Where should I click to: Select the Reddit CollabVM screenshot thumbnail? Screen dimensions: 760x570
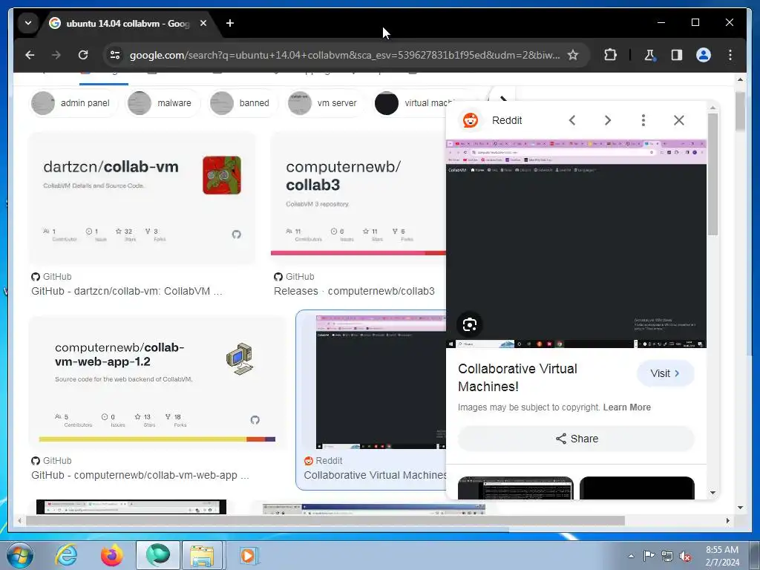(x=381, y=382)
